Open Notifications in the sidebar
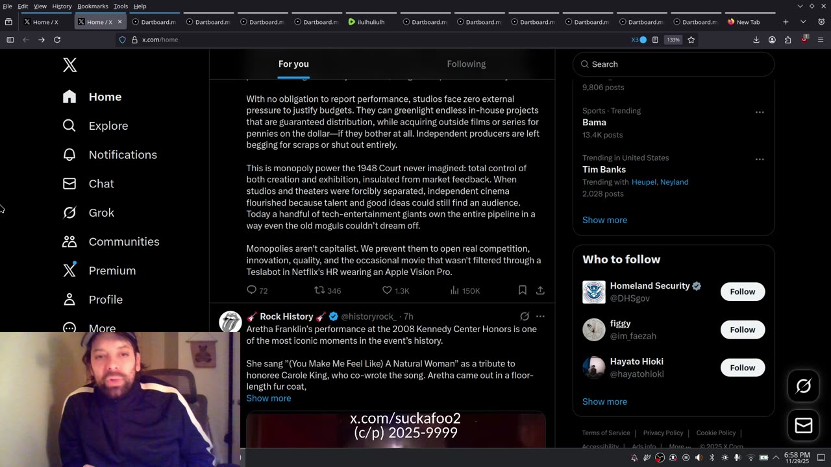The height and width of the screenshot is (467, 831). [110, 154]
